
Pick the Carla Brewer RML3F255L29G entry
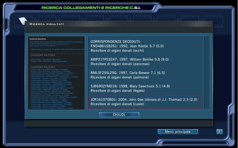click(128, 73)
